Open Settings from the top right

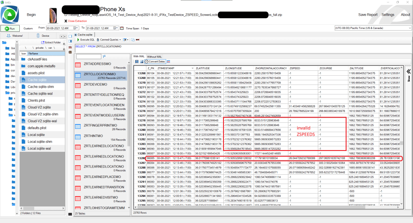[x=388, y=15]
